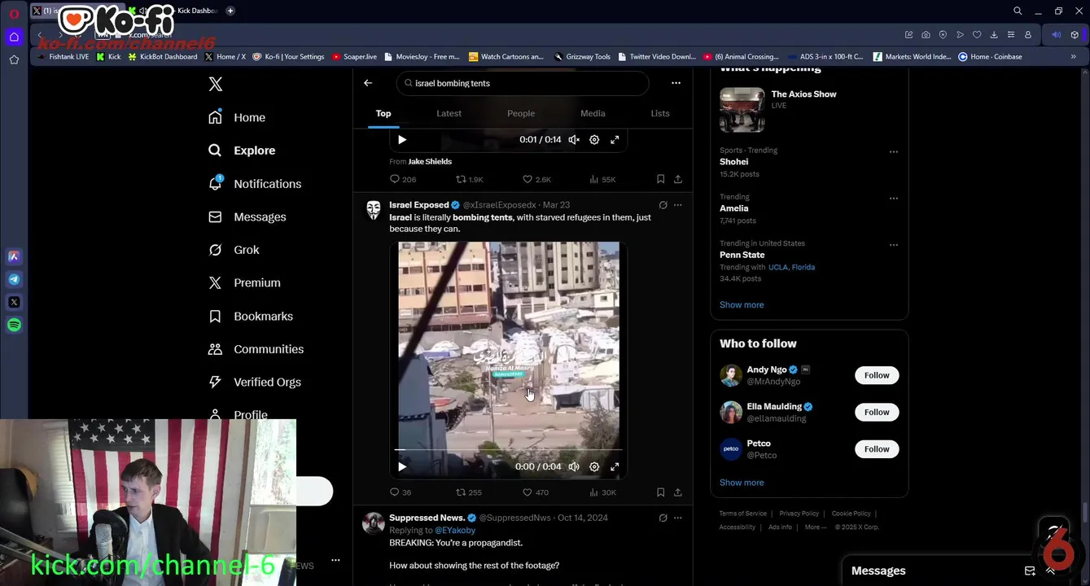This screenshot has height=586, width=1090.
Task: Open Grok explain on Israel Exposed post
Action: coord(663,205)
